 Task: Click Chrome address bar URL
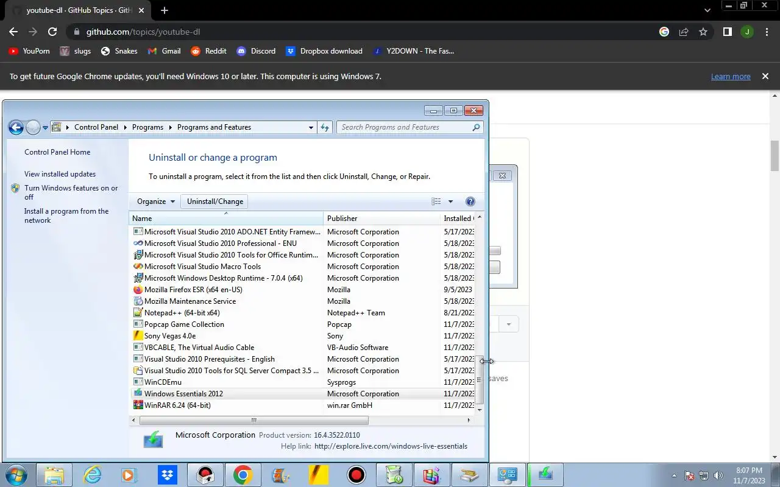(143, 32)
